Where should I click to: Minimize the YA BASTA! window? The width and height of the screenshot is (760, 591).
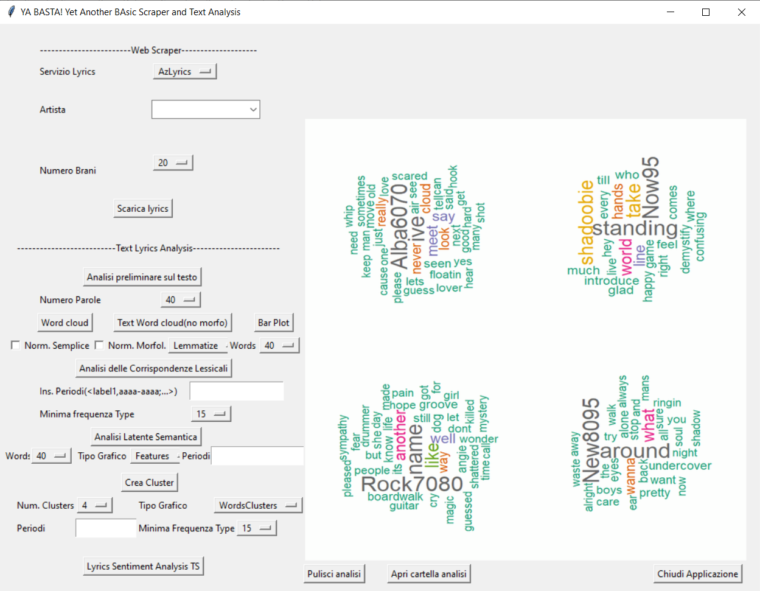coord(671,12)
